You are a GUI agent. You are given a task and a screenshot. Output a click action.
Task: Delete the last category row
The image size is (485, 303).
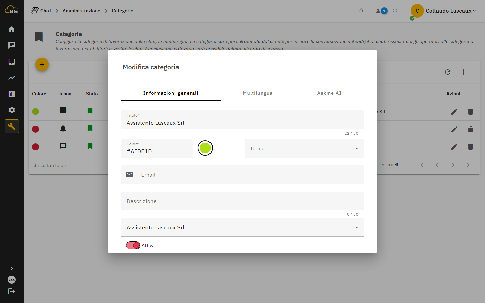pyautogui.click(x=471, y=147)
